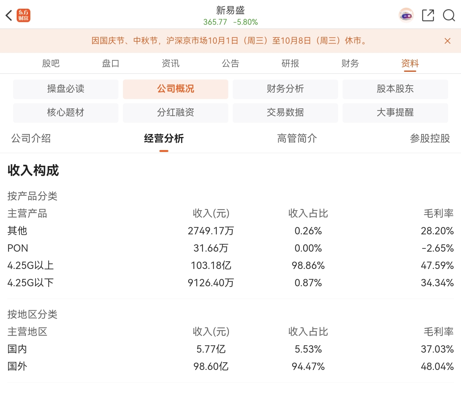Open the 资讯 tab

(171, 63)
